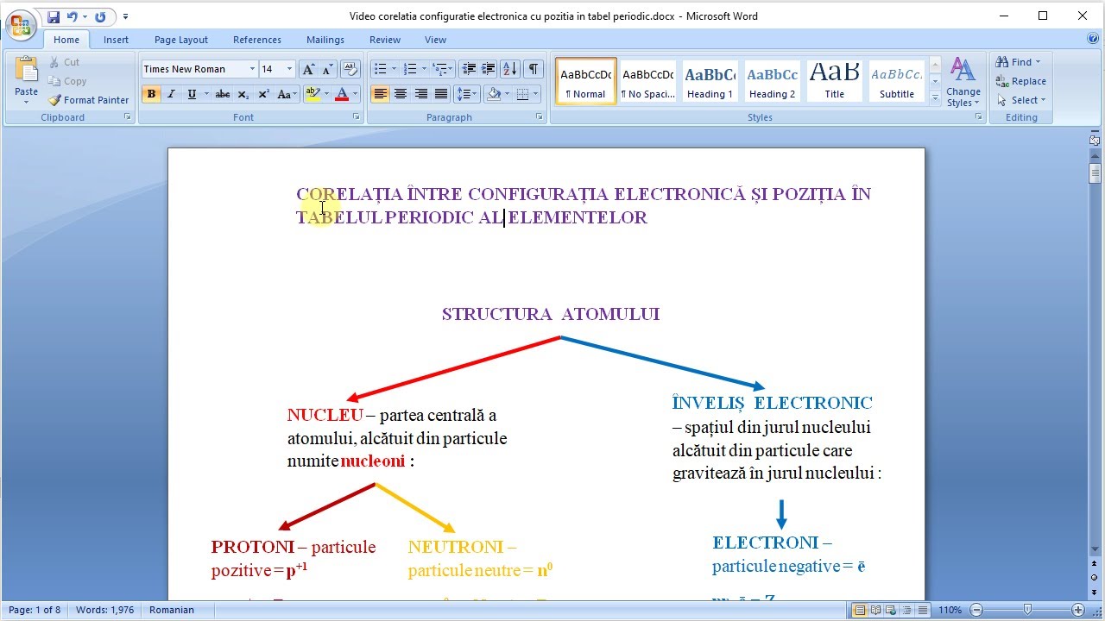Select Center alignment

[x=401, y=94]
